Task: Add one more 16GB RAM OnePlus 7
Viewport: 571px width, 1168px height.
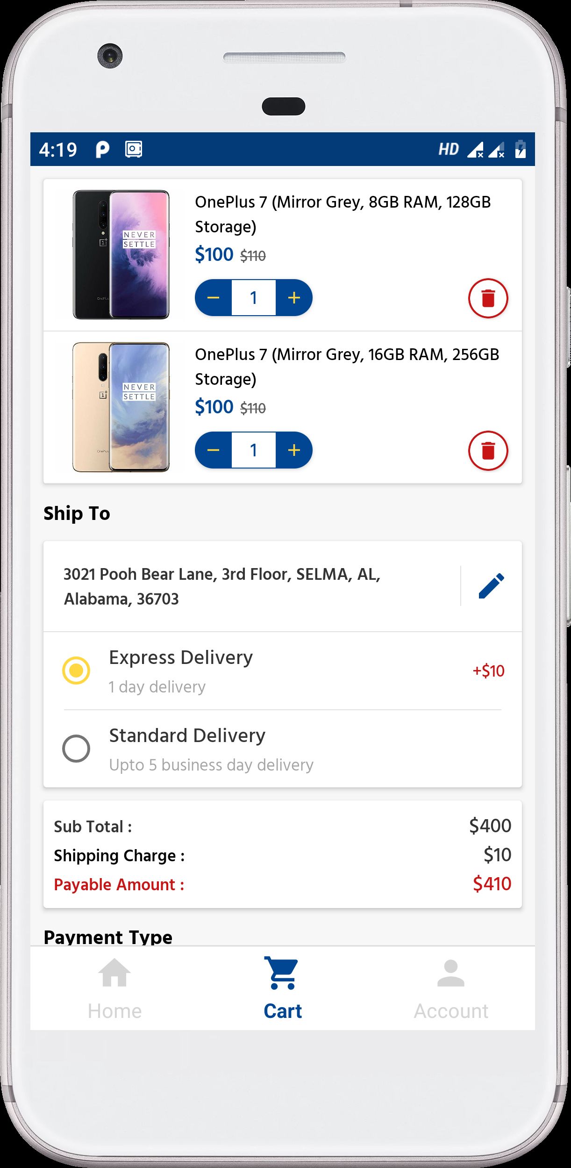Action: pyautogui.click(x=294, y=450)
